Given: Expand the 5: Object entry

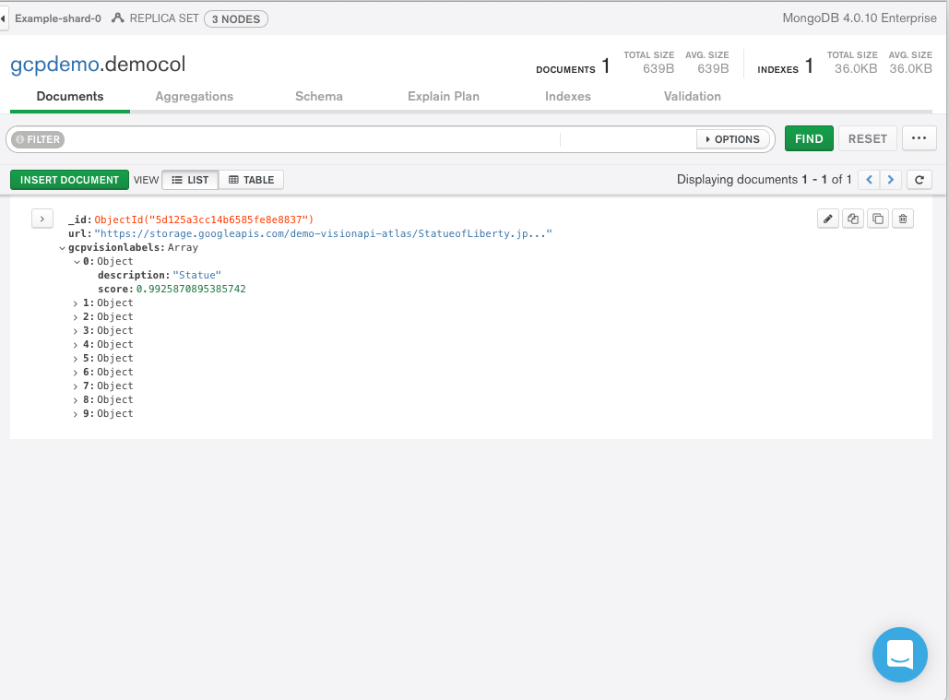Looking at the screenshot, I should [x=76, y=359].
